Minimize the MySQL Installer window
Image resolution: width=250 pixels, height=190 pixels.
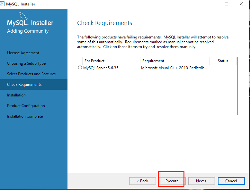[x=212, y=4]
